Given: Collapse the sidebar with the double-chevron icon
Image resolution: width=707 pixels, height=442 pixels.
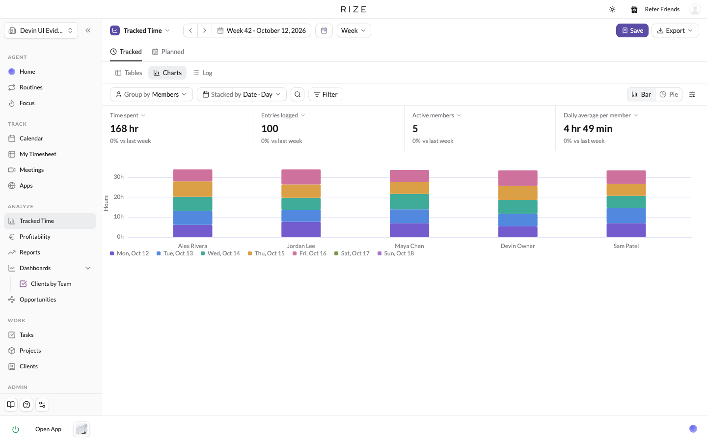Looking at the screenshot, I should coord(88,30).
